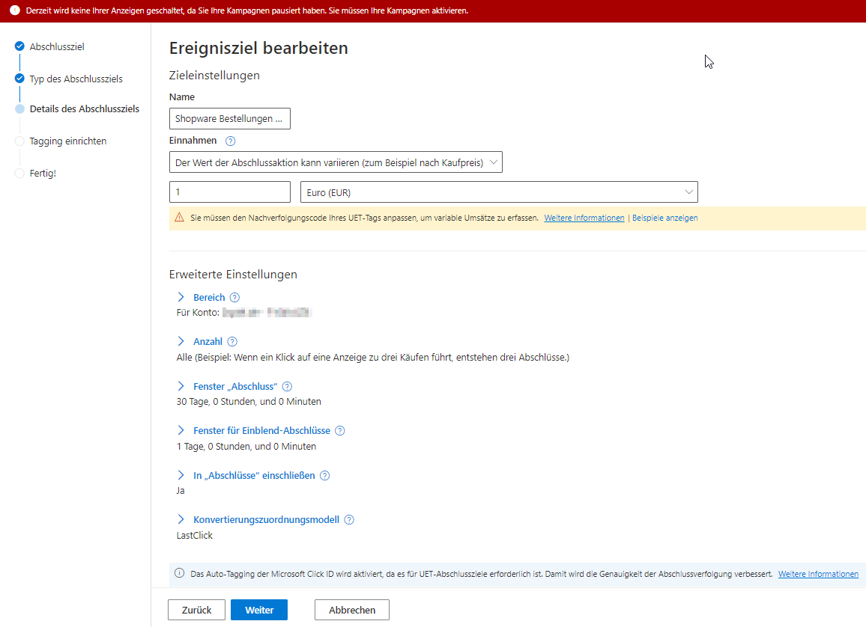Click the Weiter button
This screenshot has height=627, width=866.
click(259, 610)
